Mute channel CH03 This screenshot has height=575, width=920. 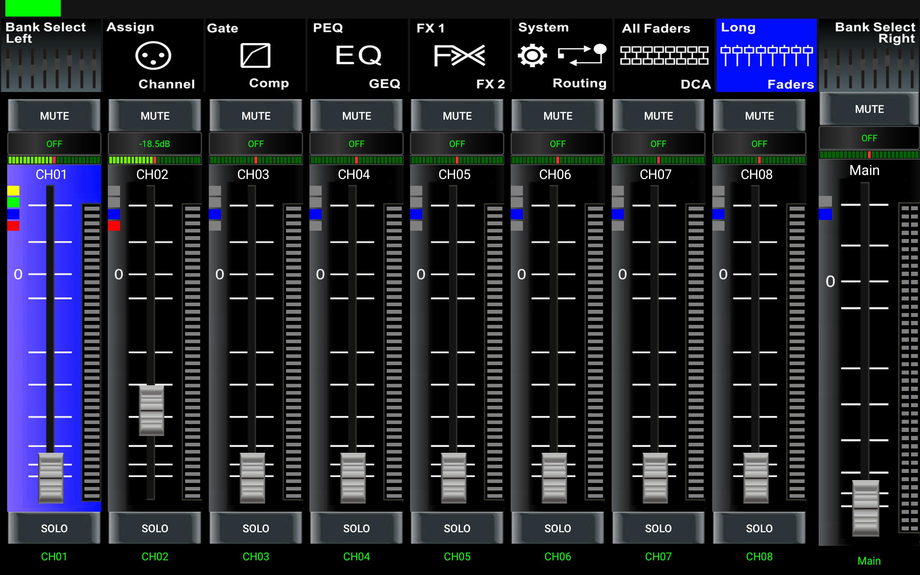[x=256, y=116]
